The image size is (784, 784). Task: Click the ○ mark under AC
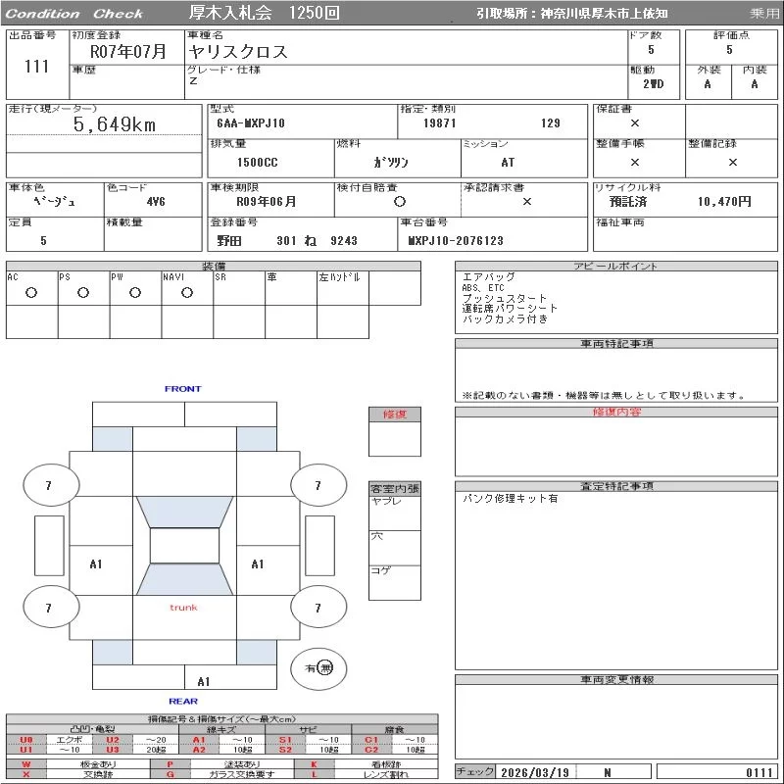pos(31,293)
